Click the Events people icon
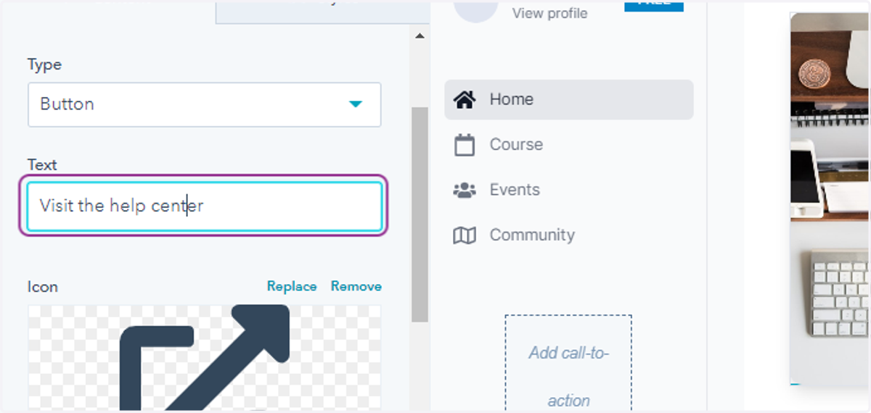The width and height of the screenshot is (871, 413). 465,191
